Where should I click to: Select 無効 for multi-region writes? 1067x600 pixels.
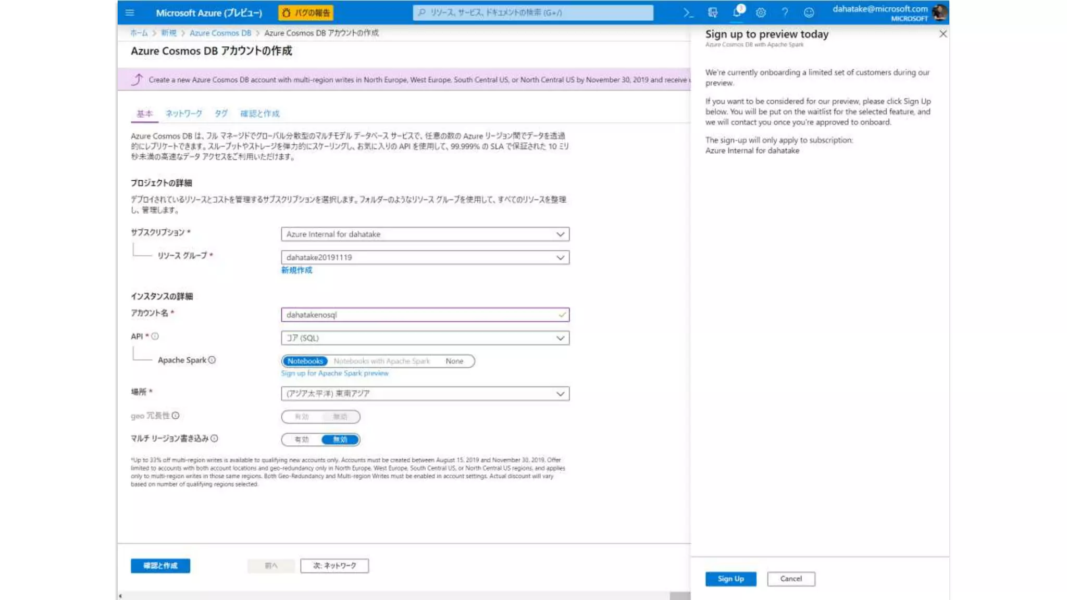click(340, 440)
